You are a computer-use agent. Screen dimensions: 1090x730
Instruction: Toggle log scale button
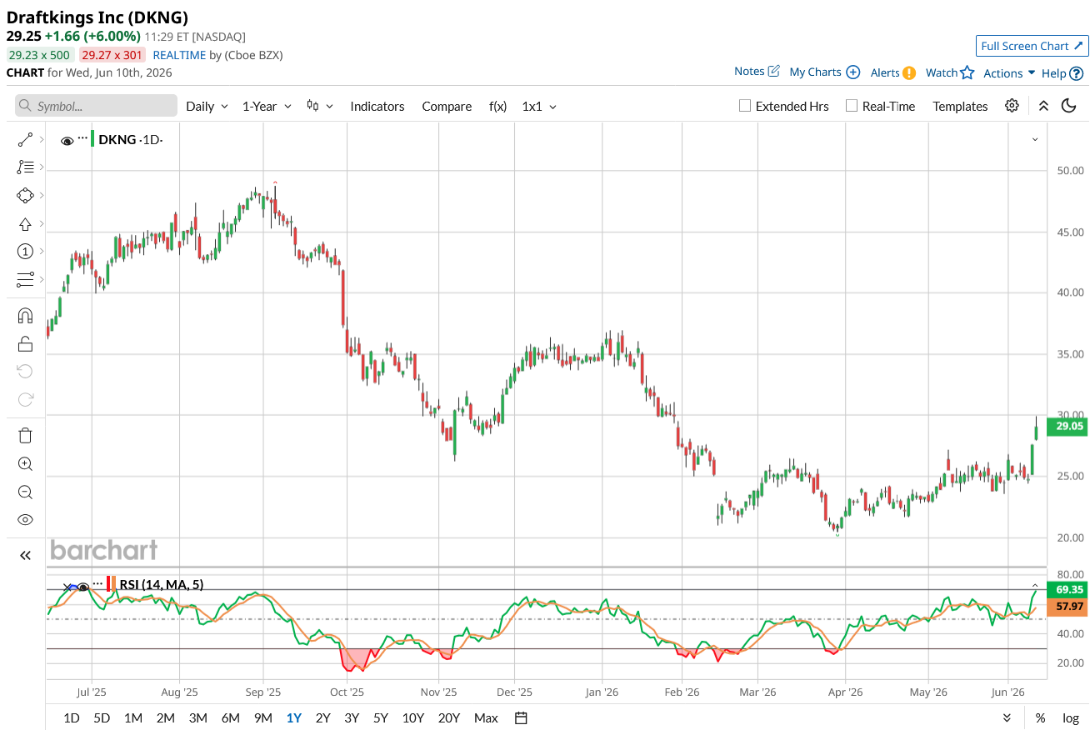(1070, 718)
